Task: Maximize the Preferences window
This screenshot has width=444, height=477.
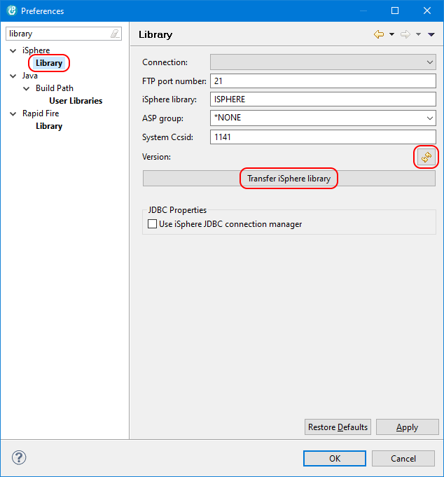Action: pyautogui.click(x=395, y=11)
